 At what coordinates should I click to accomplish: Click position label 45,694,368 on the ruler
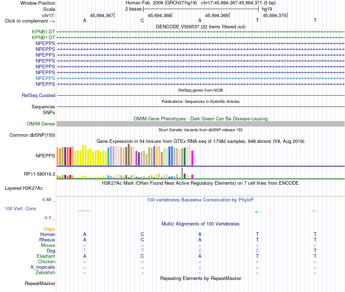coord(159,15)
